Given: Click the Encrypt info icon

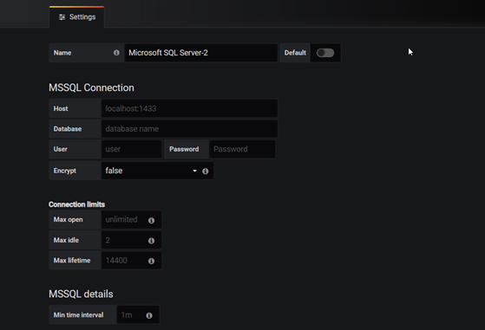Looking at the screenshot, I should [x=205, y=171].
